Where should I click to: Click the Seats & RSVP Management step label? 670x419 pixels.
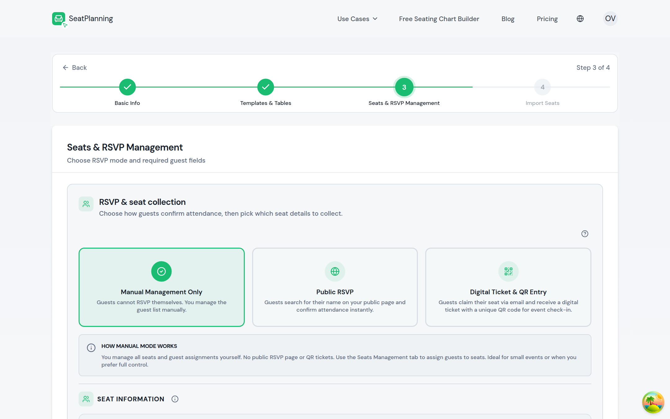pyautogui.click(x=404, y=103)
